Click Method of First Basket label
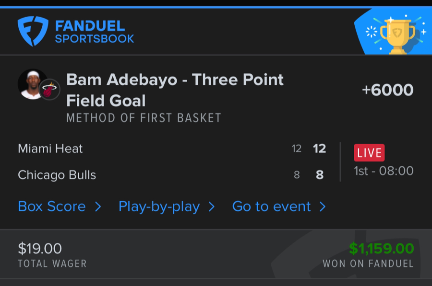The width and height of the screenshot is (432, 286). pyautogui.click(x=144, y=118)
